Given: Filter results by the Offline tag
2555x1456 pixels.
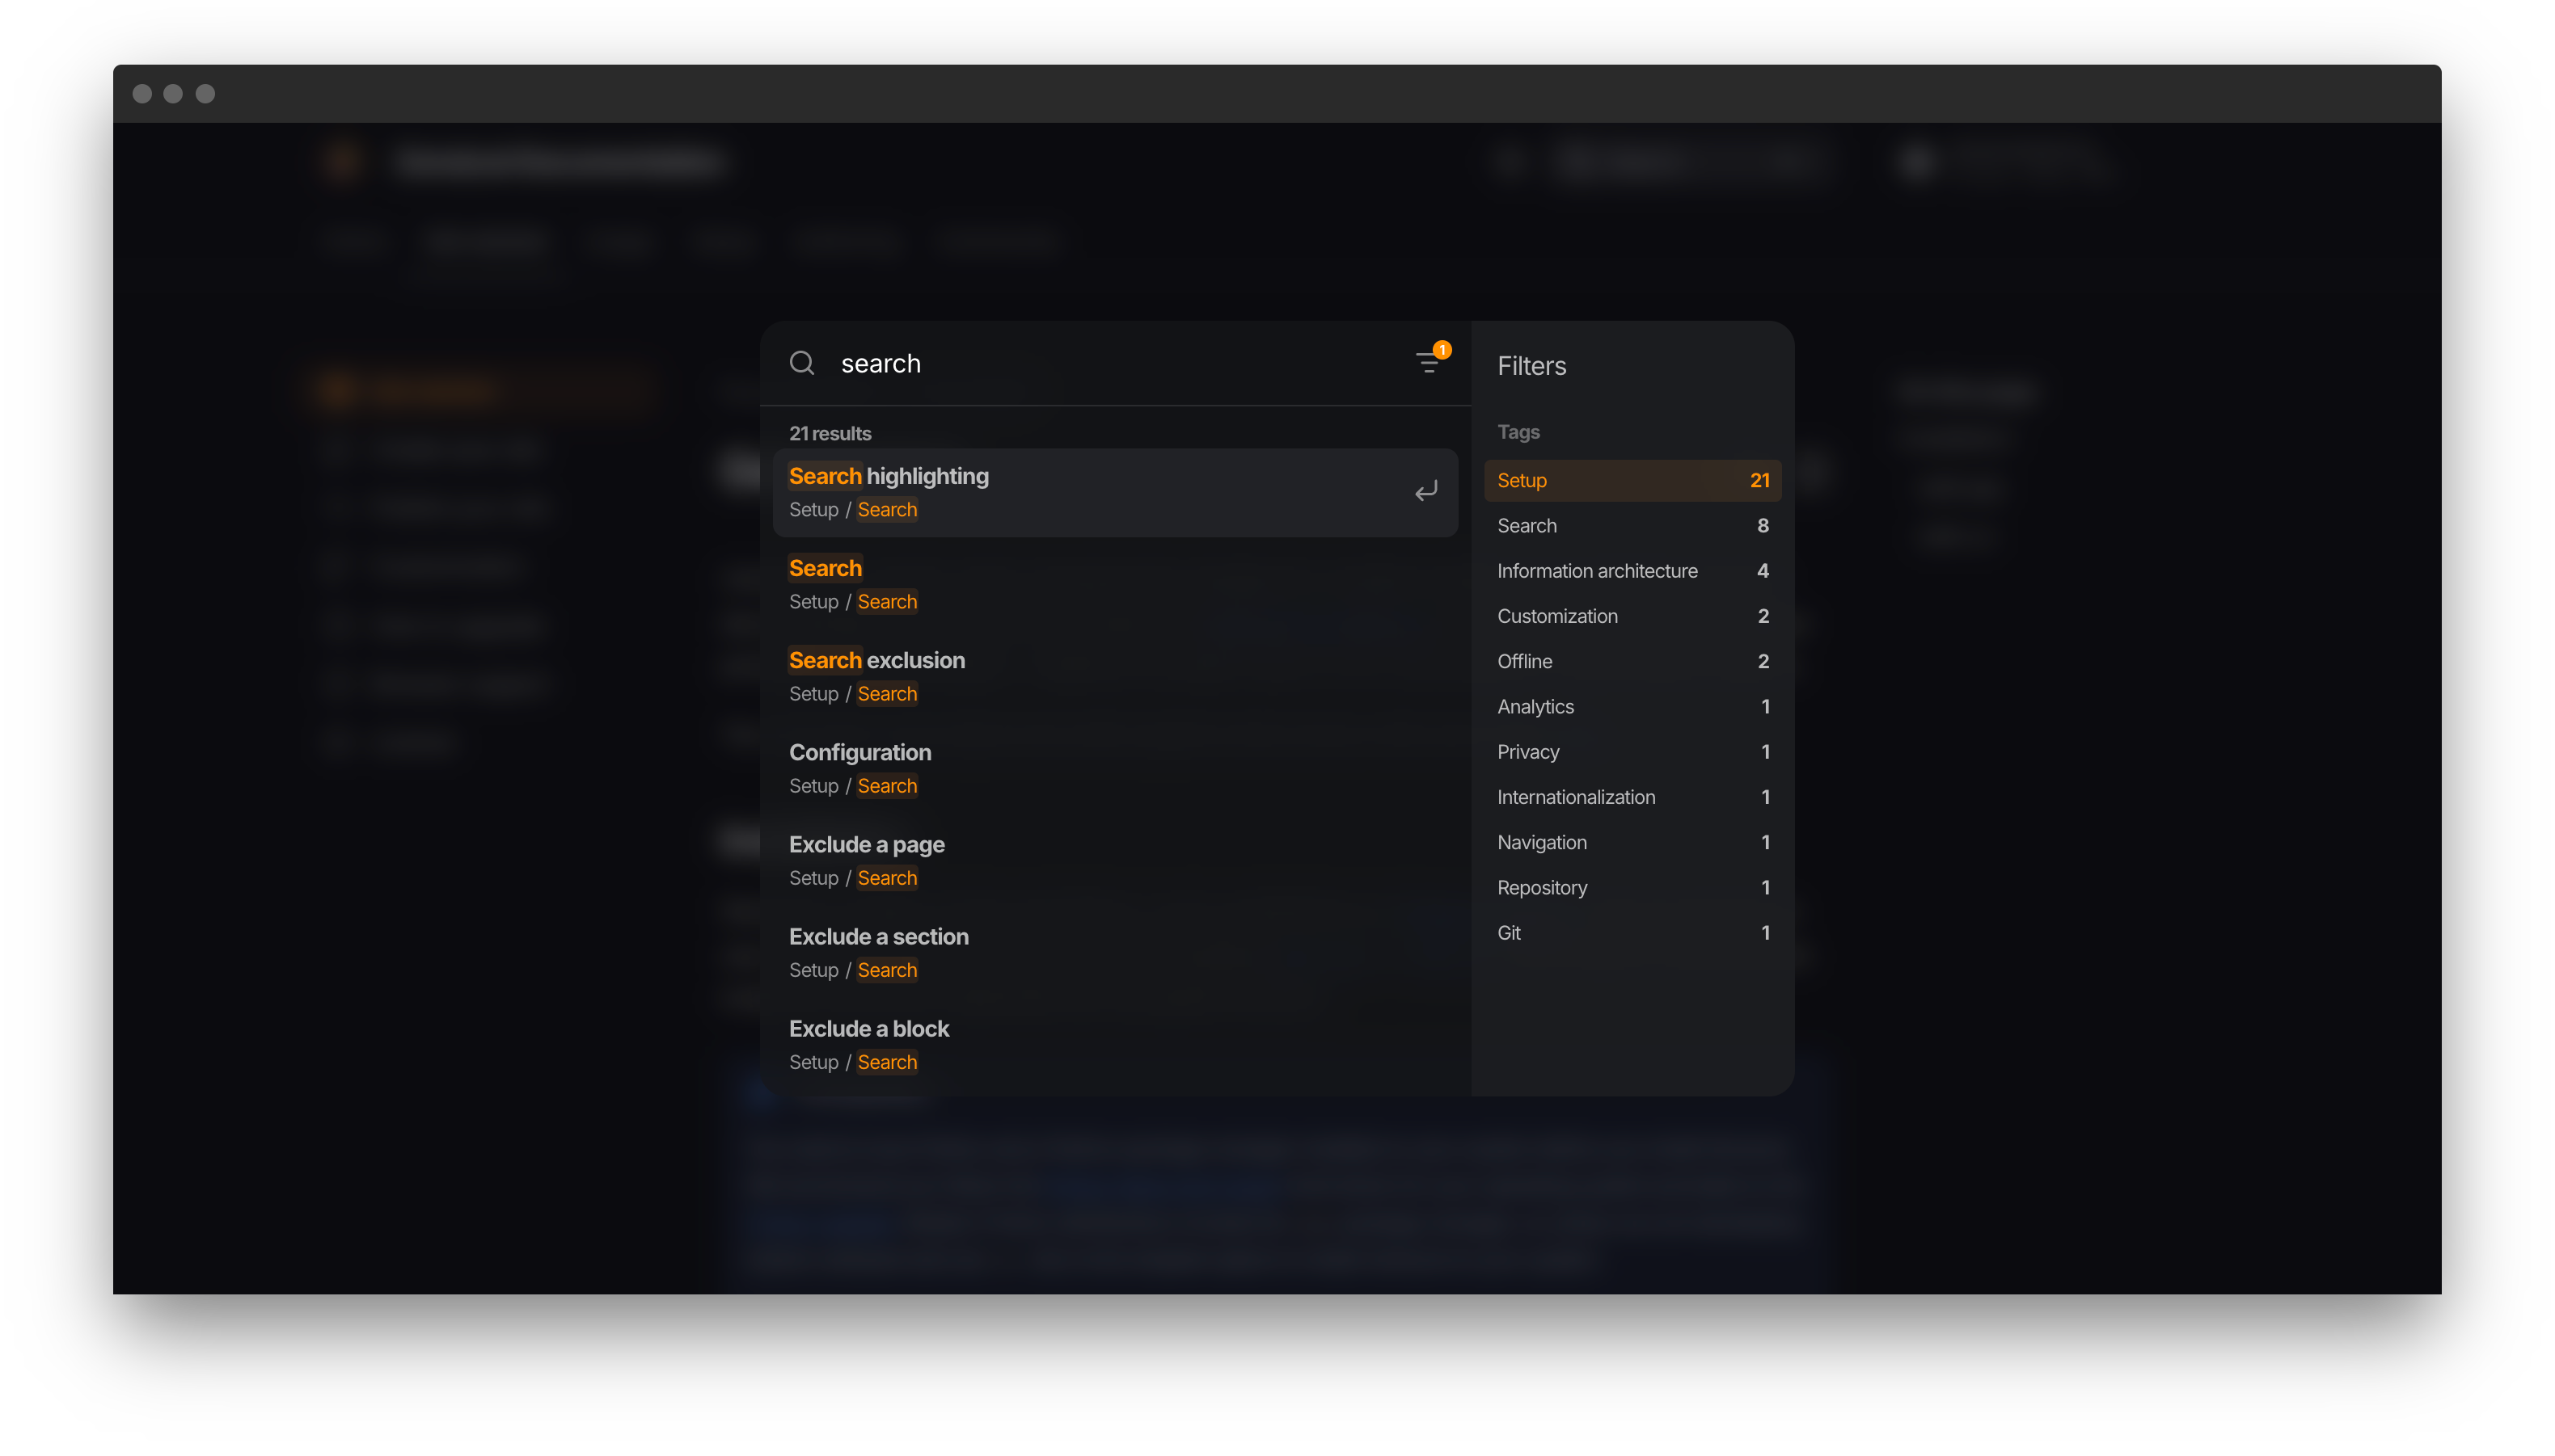Looking at the screenshot, I should click(1632, 661).
